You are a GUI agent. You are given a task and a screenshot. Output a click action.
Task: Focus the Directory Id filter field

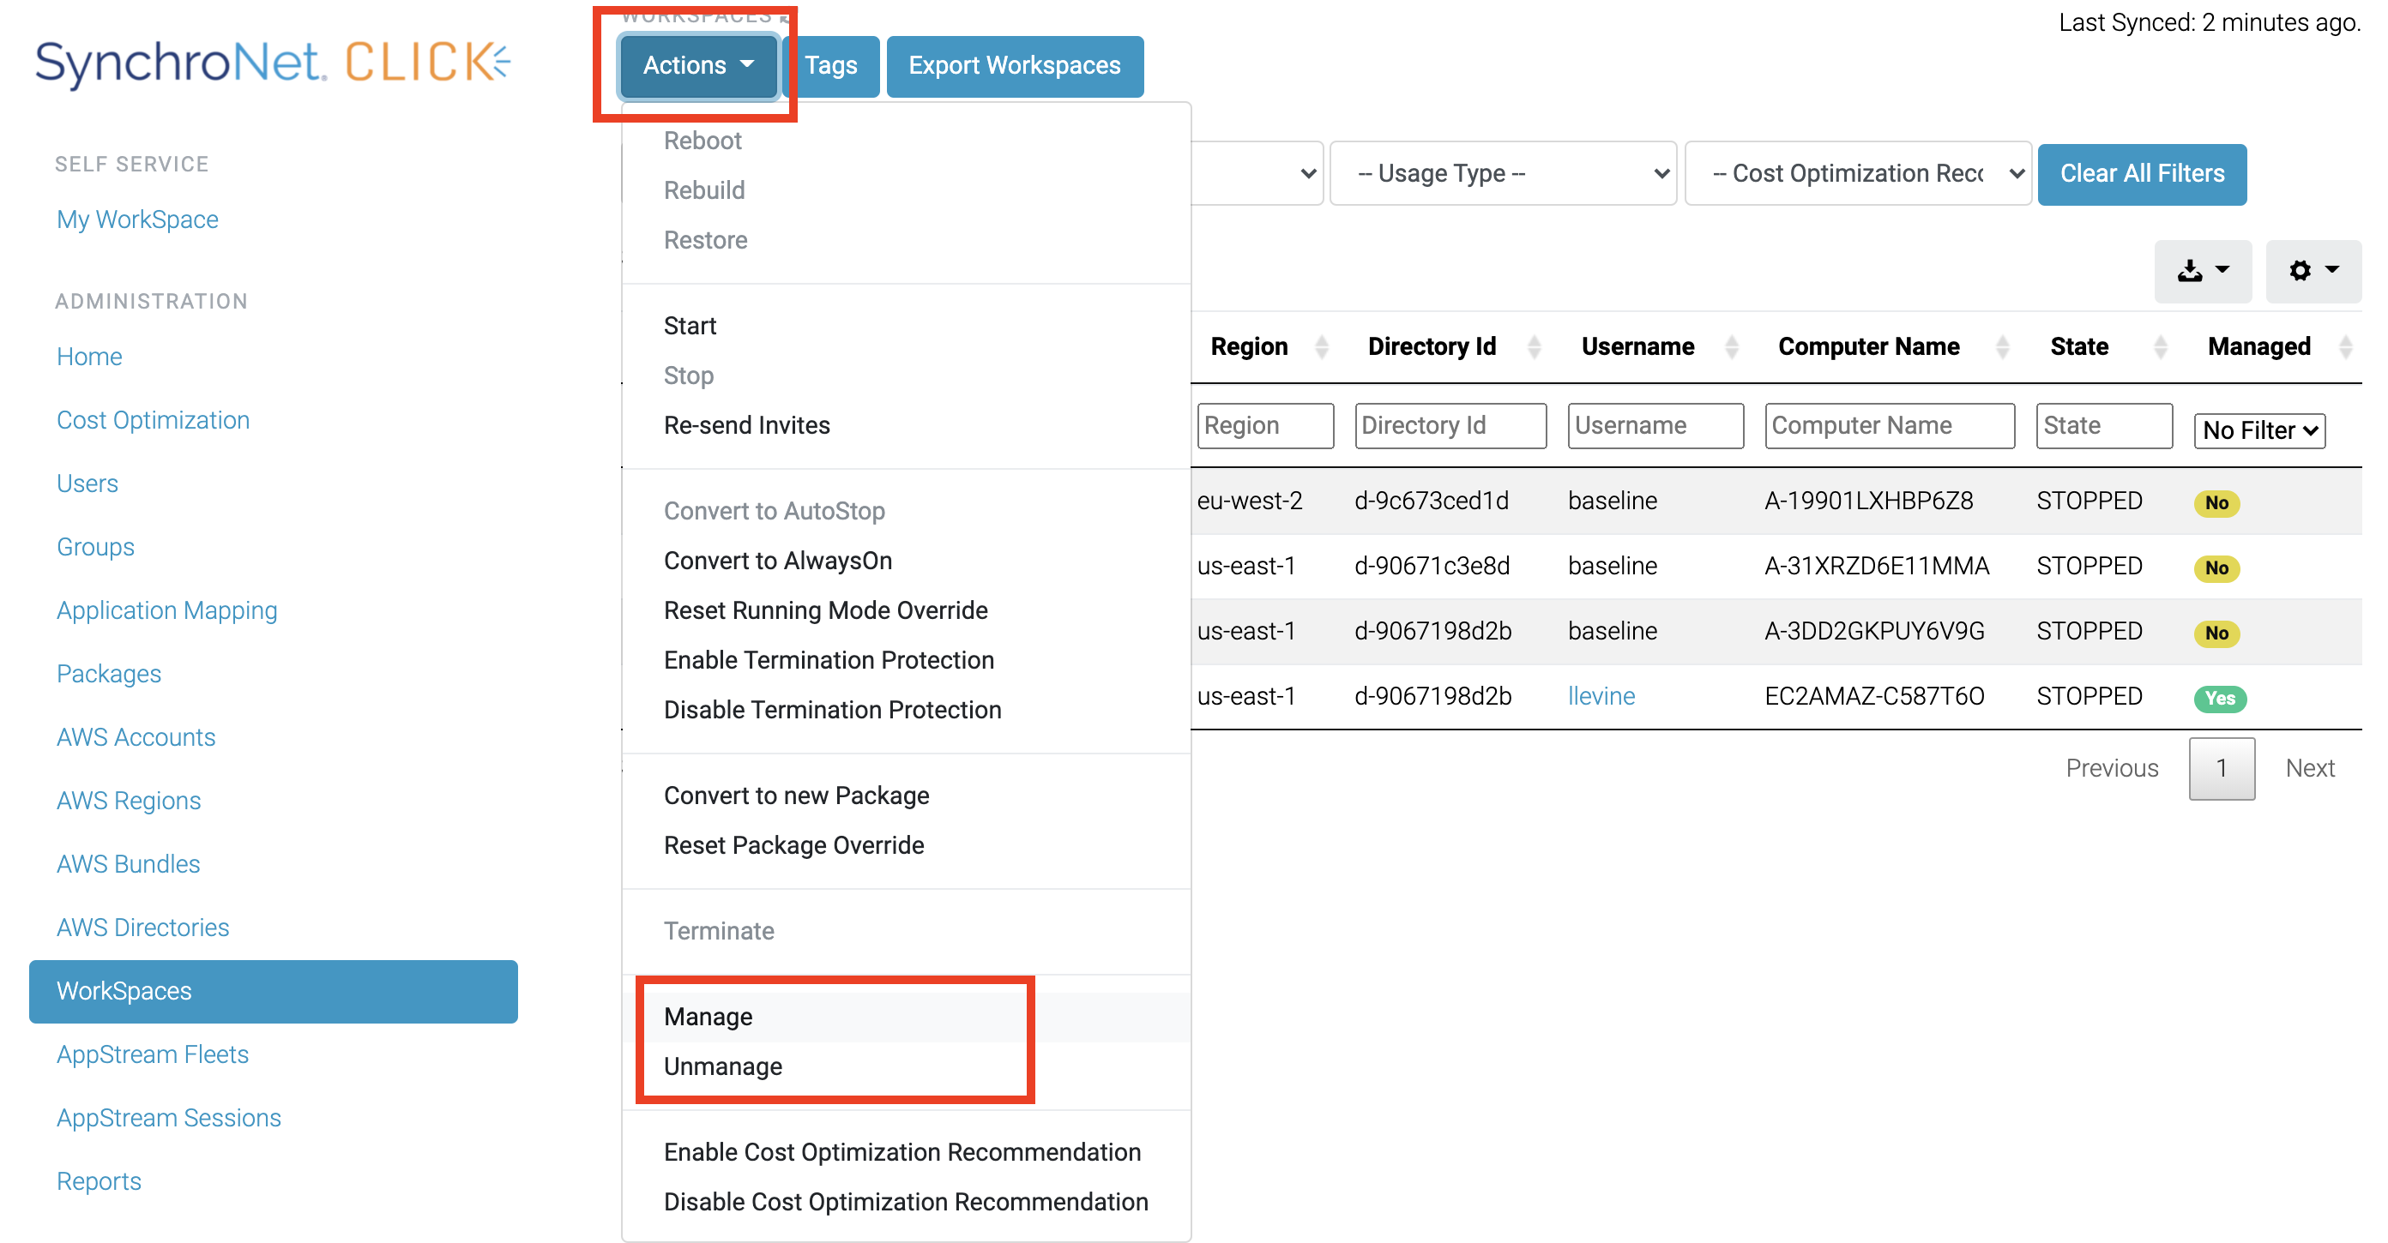pyautogui.click(x=1450, y=425)
